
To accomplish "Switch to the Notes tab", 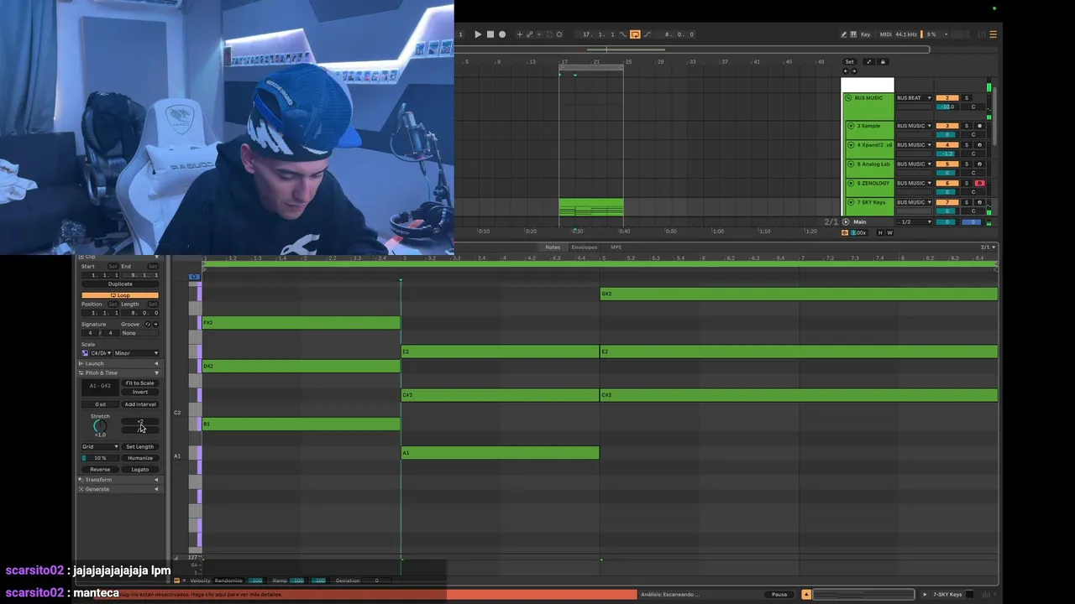I will 553,247.
